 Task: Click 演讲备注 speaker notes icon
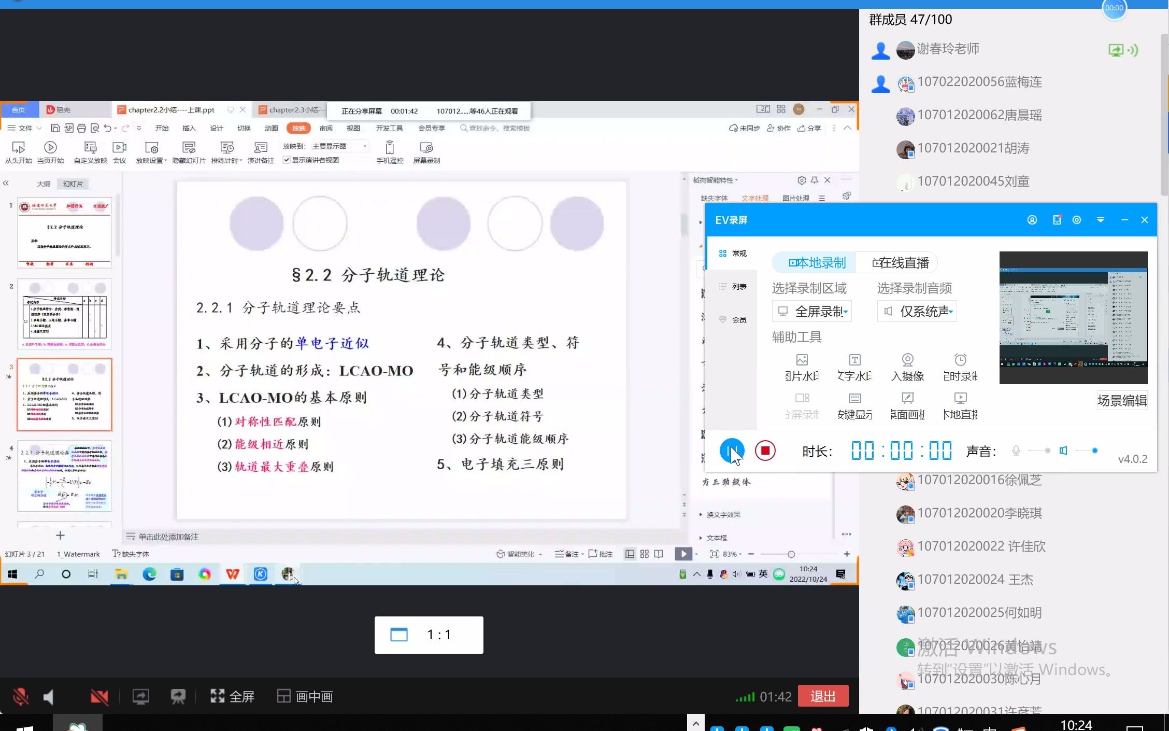pyautogui.click(x=261, y=152)
